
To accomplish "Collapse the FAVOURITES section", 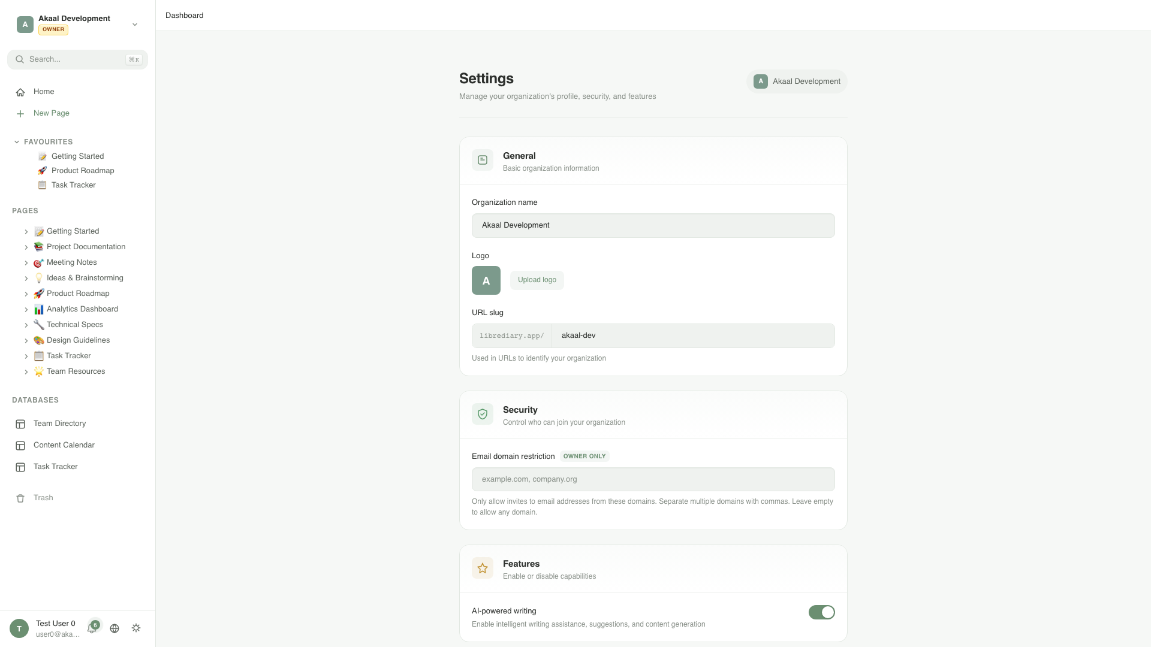I will pos(16,141).
